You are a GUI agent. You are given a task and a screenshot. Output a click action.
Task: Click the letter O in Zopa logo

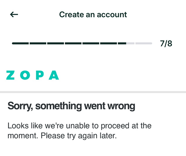click(25, 75)
